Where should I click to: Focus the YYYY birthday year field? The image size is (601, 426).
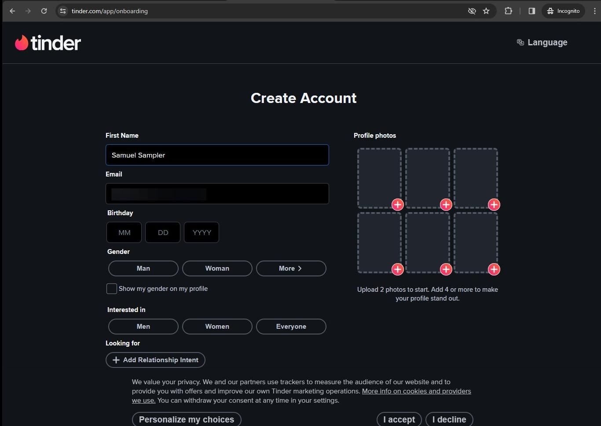click(202, 232)
